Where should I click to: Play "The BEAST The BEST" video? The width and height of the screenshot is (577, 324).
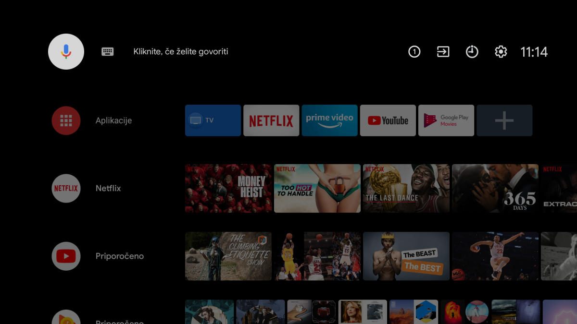click(x=406, y=256)
